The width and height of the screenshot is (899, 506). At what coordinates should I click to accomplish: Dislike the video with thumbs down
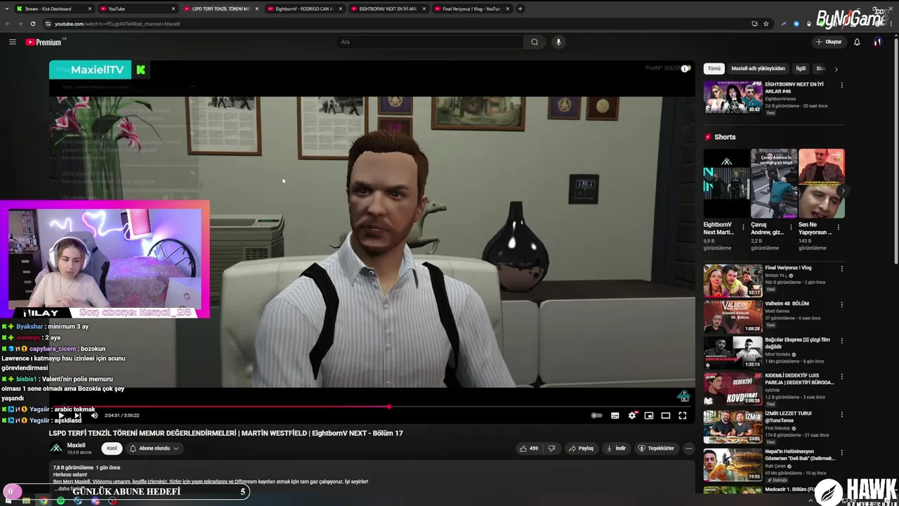552,448
